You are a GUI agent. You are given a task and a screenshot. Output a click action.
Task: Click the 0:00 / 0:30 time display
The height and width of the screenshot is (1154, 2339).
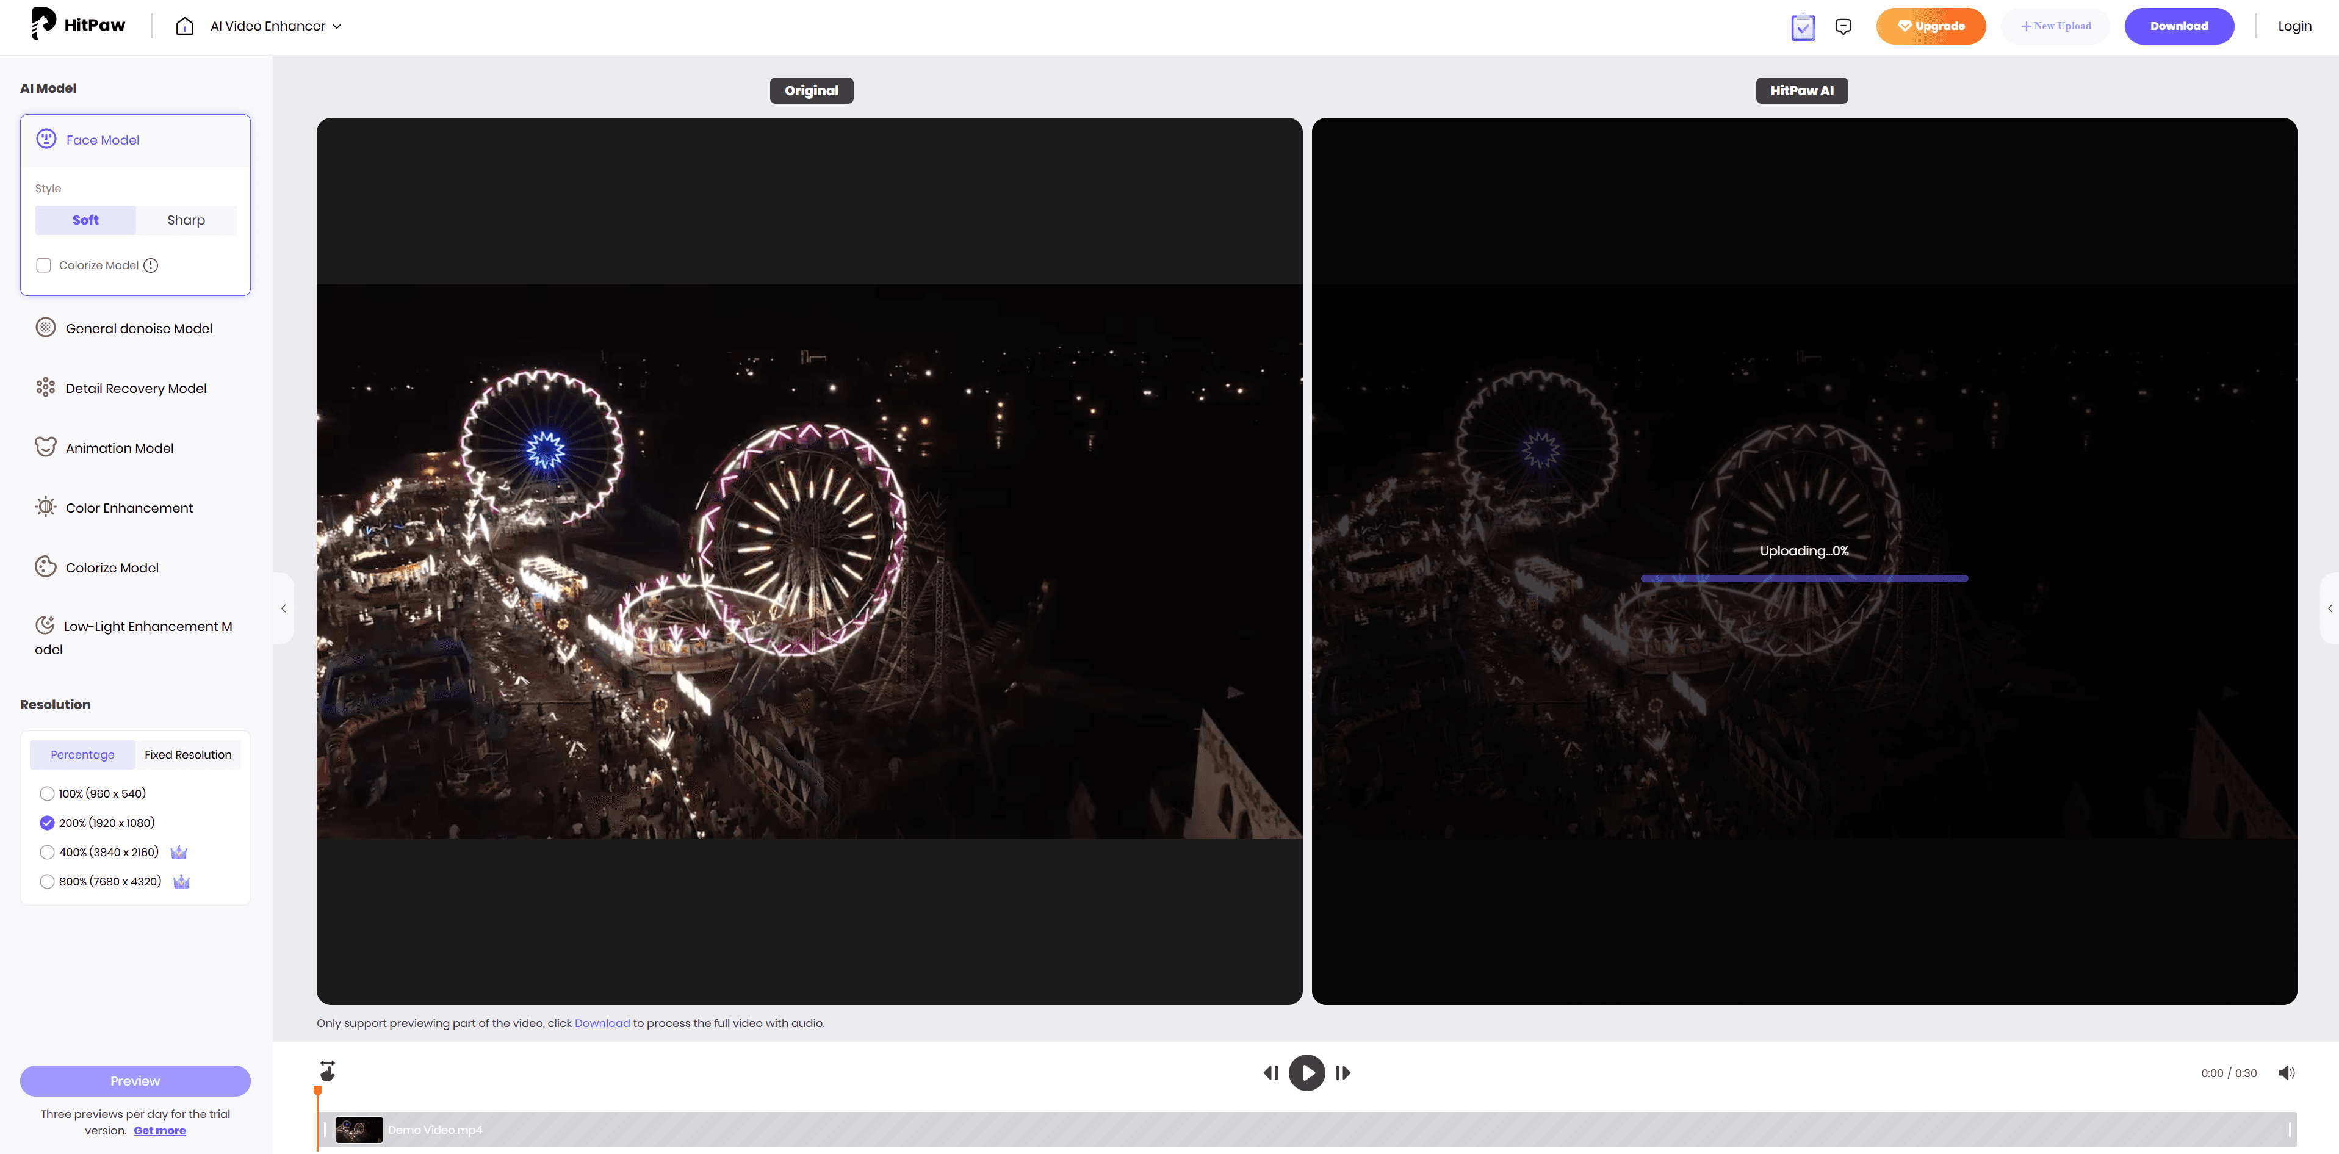point(2228,1073)
